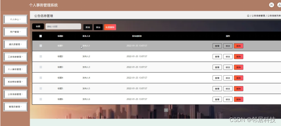Click 删除 for the 标题1 row
The image size is (281, 126).
(x=238, y=46)
